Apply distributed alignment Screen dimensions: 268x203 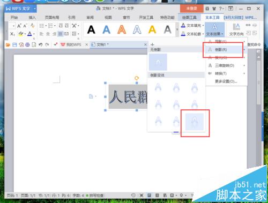66,34
